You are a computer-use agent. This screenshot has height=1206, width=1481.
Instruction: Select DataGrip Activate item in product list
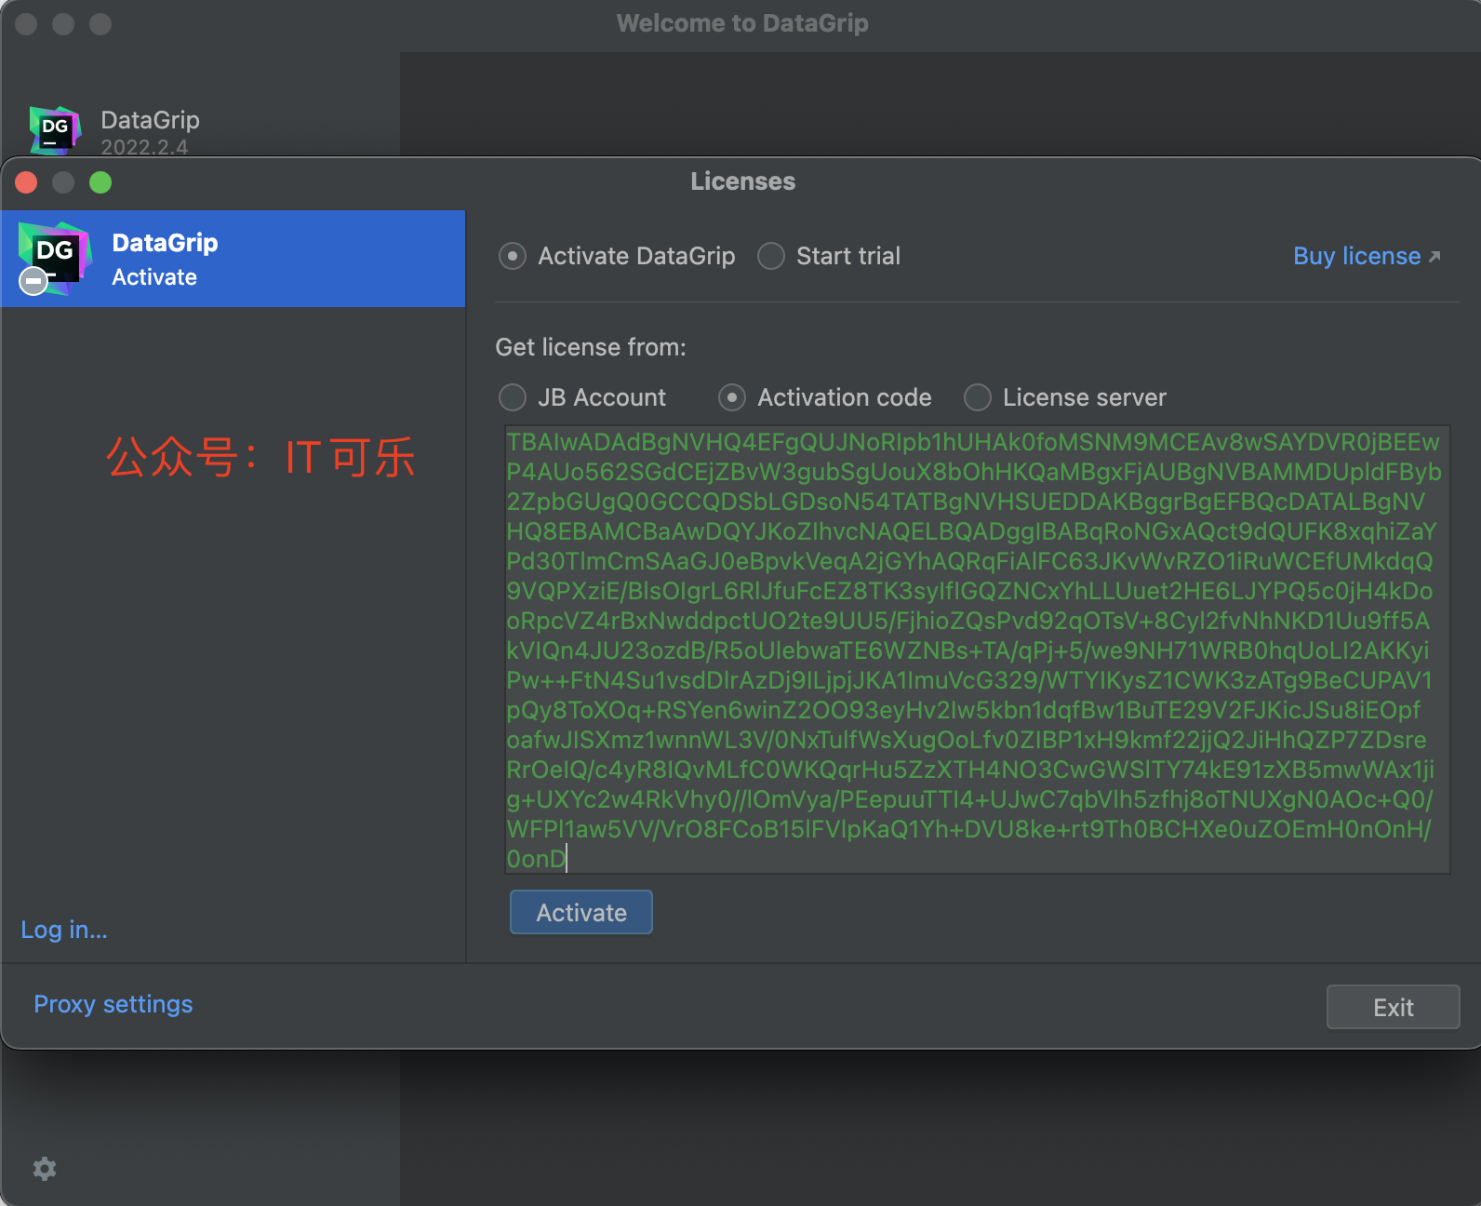[233, 259]
